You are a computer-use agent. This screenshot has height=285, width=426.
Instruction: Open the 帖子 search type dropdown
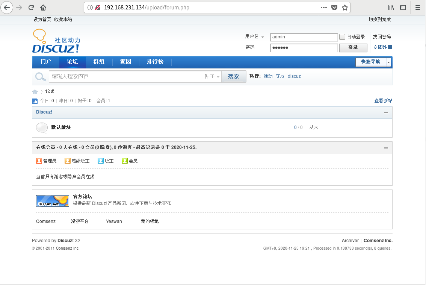pyautogui.click(x=212, y=76)
